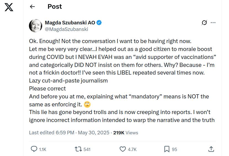View edit history via Last edited

(52, 133)
